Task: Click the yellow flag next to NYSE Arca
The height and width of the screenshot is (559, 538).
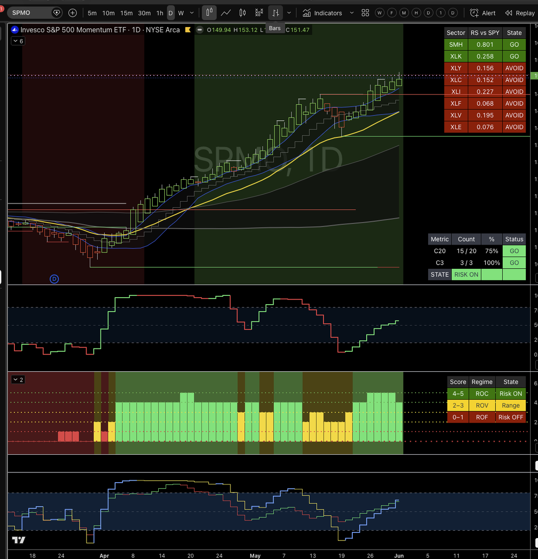Action: point(188,30)
